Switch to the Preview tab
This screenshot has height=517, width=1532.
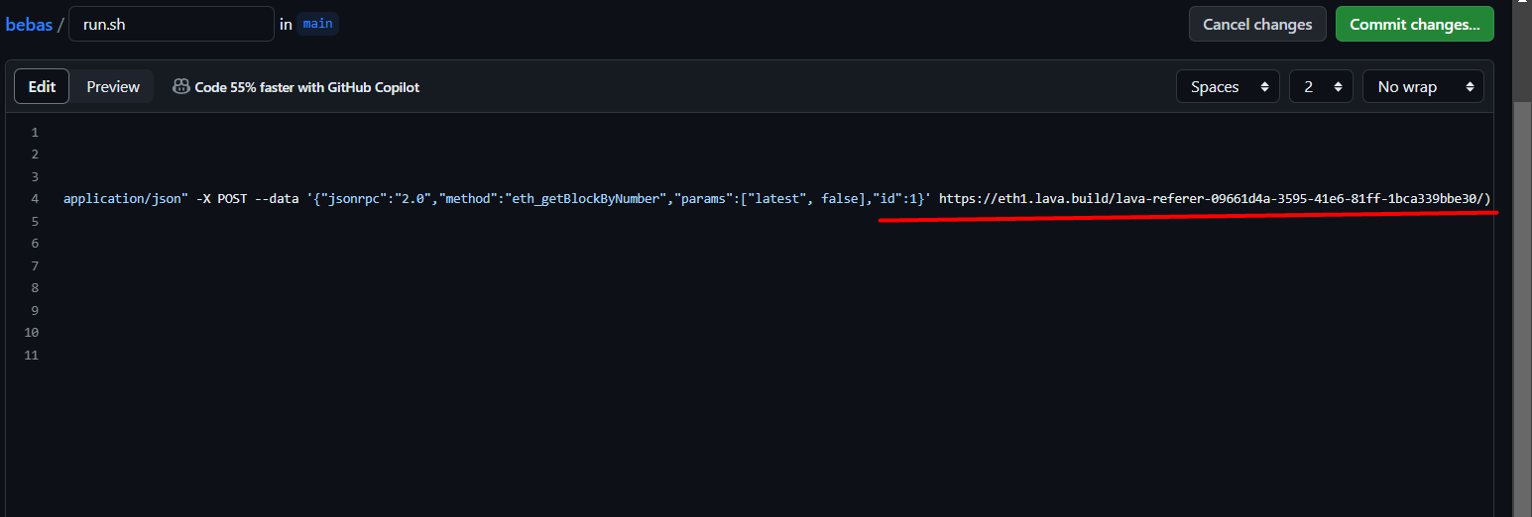pos(113,87)
